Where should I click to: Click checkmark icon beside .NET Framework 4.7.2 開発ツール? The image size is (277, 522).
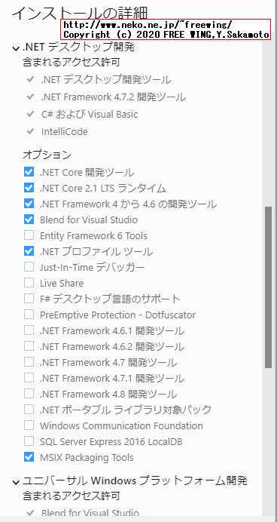pos(30,97)
